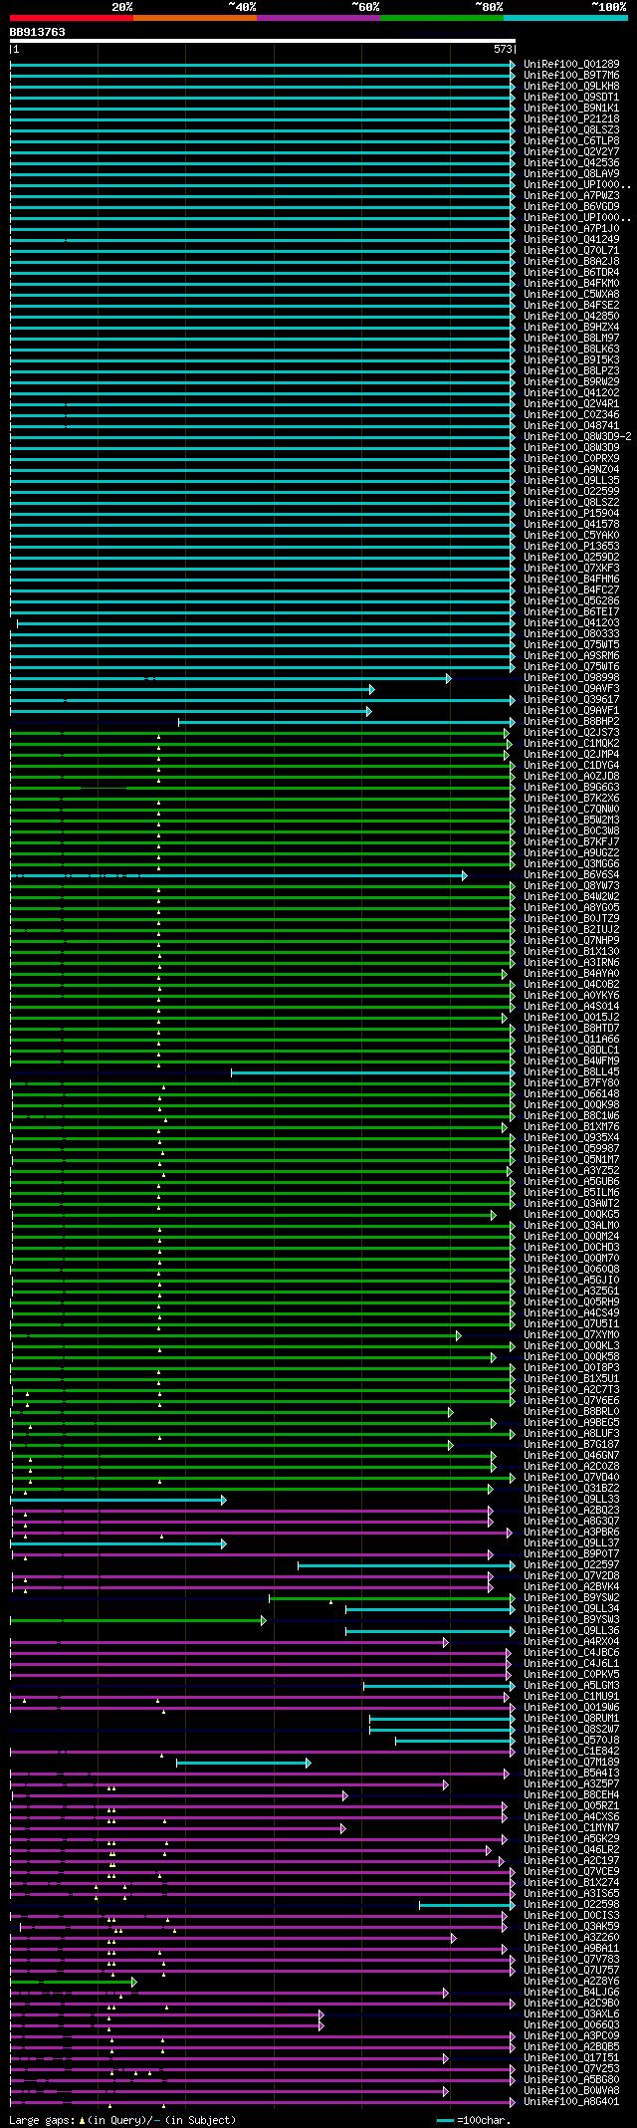Open hit UniRef100_A9BA11
The width and height of the screenshot is (637, 2128).
(571, 1948)
